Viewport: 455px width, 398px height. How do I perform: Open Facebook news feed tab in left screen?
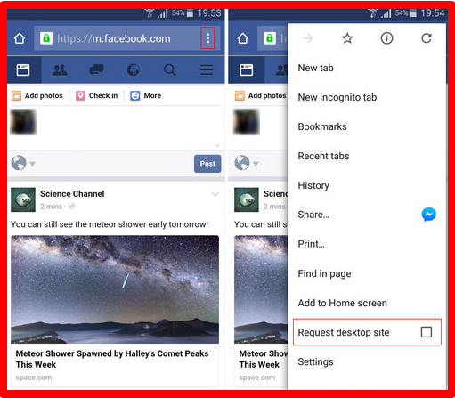(23, 70)
